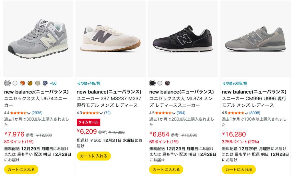
Task: Open the その他+4色/柄 color options link
Action: [88, 83]
